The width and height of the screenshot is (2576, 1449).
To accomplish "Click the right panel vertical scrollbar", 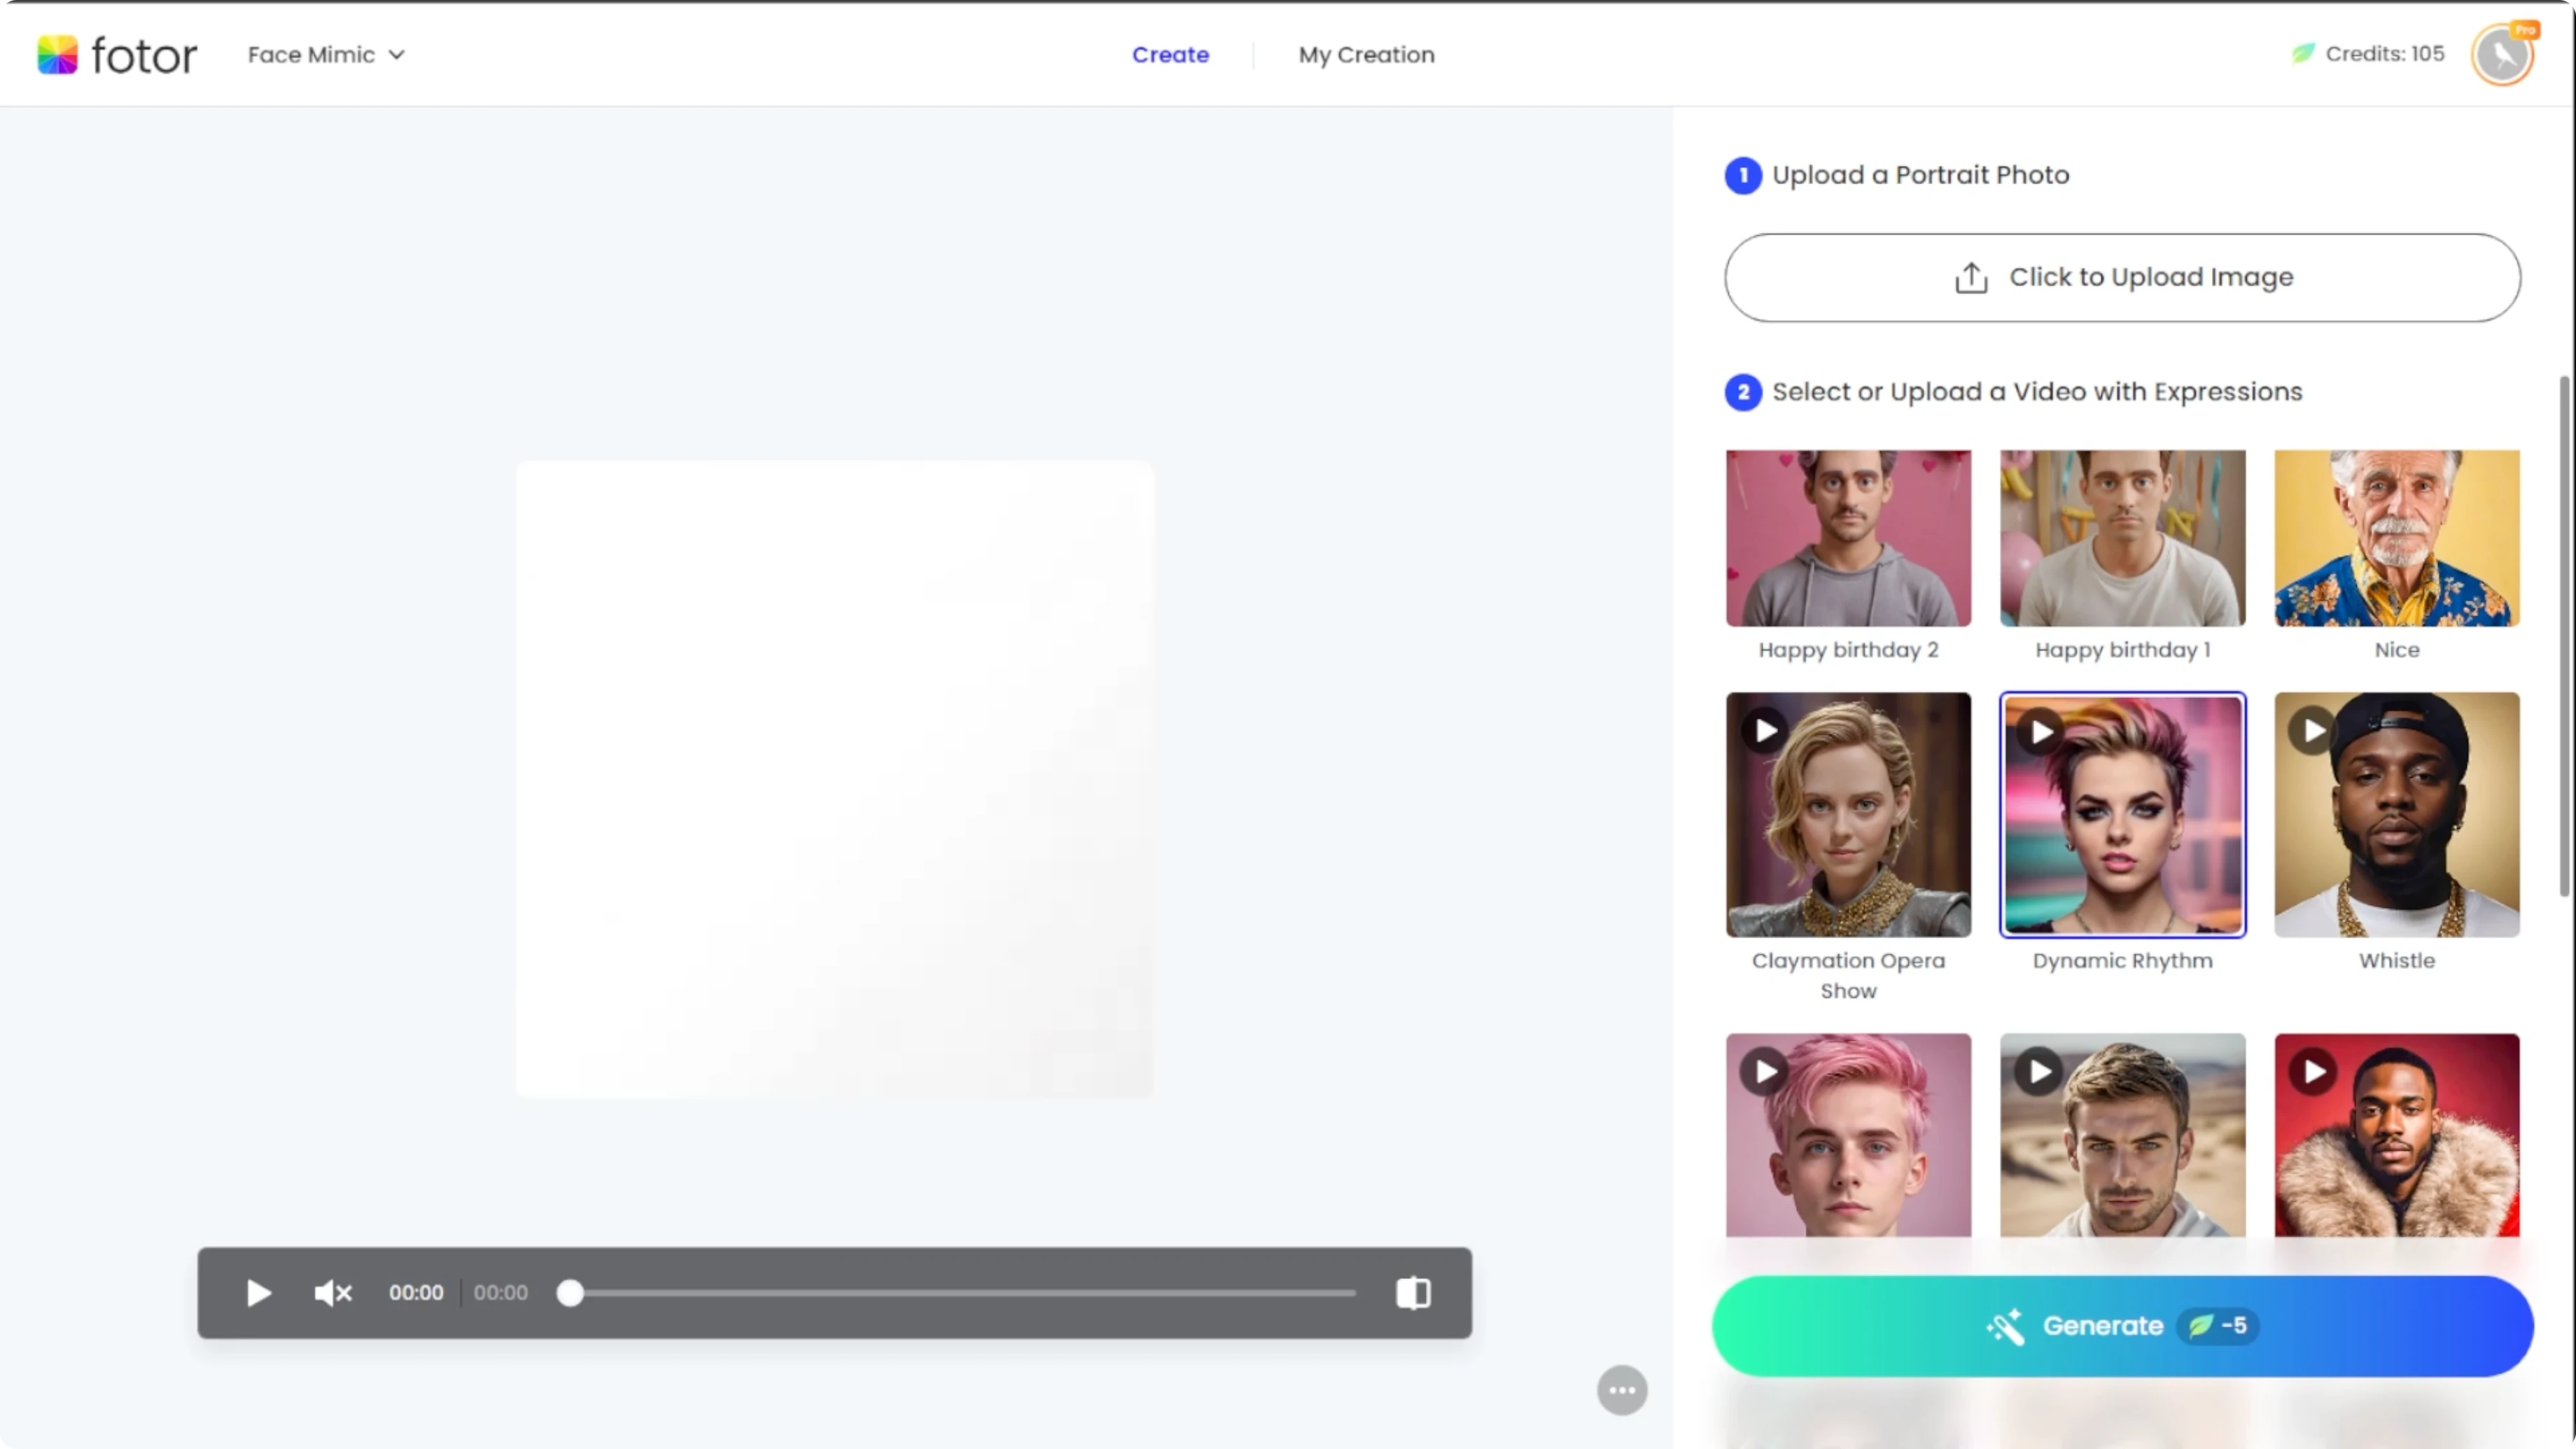I will pyautogui.click(x=2565, y=636).
